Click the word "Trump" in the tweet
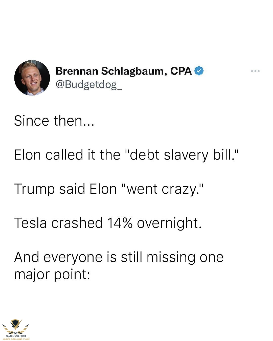 (34, 189)
